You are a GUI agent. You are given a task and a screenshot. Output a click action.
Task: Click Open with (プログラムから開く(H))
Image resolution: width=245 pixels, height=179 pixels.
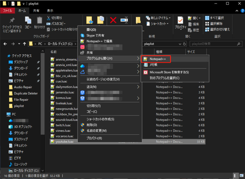pyautogui.click(x=110, y=58)
